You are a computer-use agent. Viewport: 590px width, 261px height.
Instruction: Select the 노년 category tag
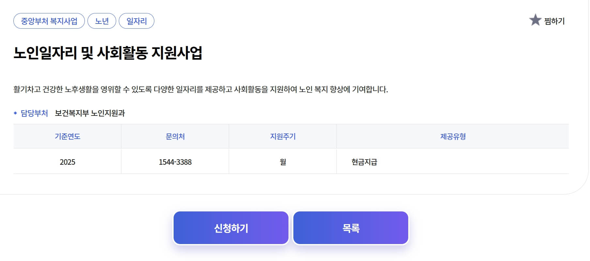[102, 21]
